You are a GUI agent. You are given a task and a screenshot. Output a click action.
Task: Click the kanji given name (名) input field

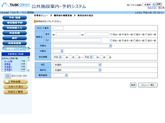97,34
